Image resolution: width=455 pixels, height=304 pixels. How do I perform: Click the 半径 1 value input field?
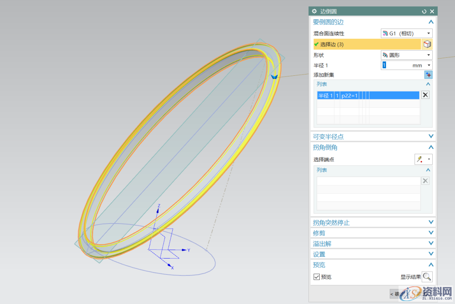(396, 65)
